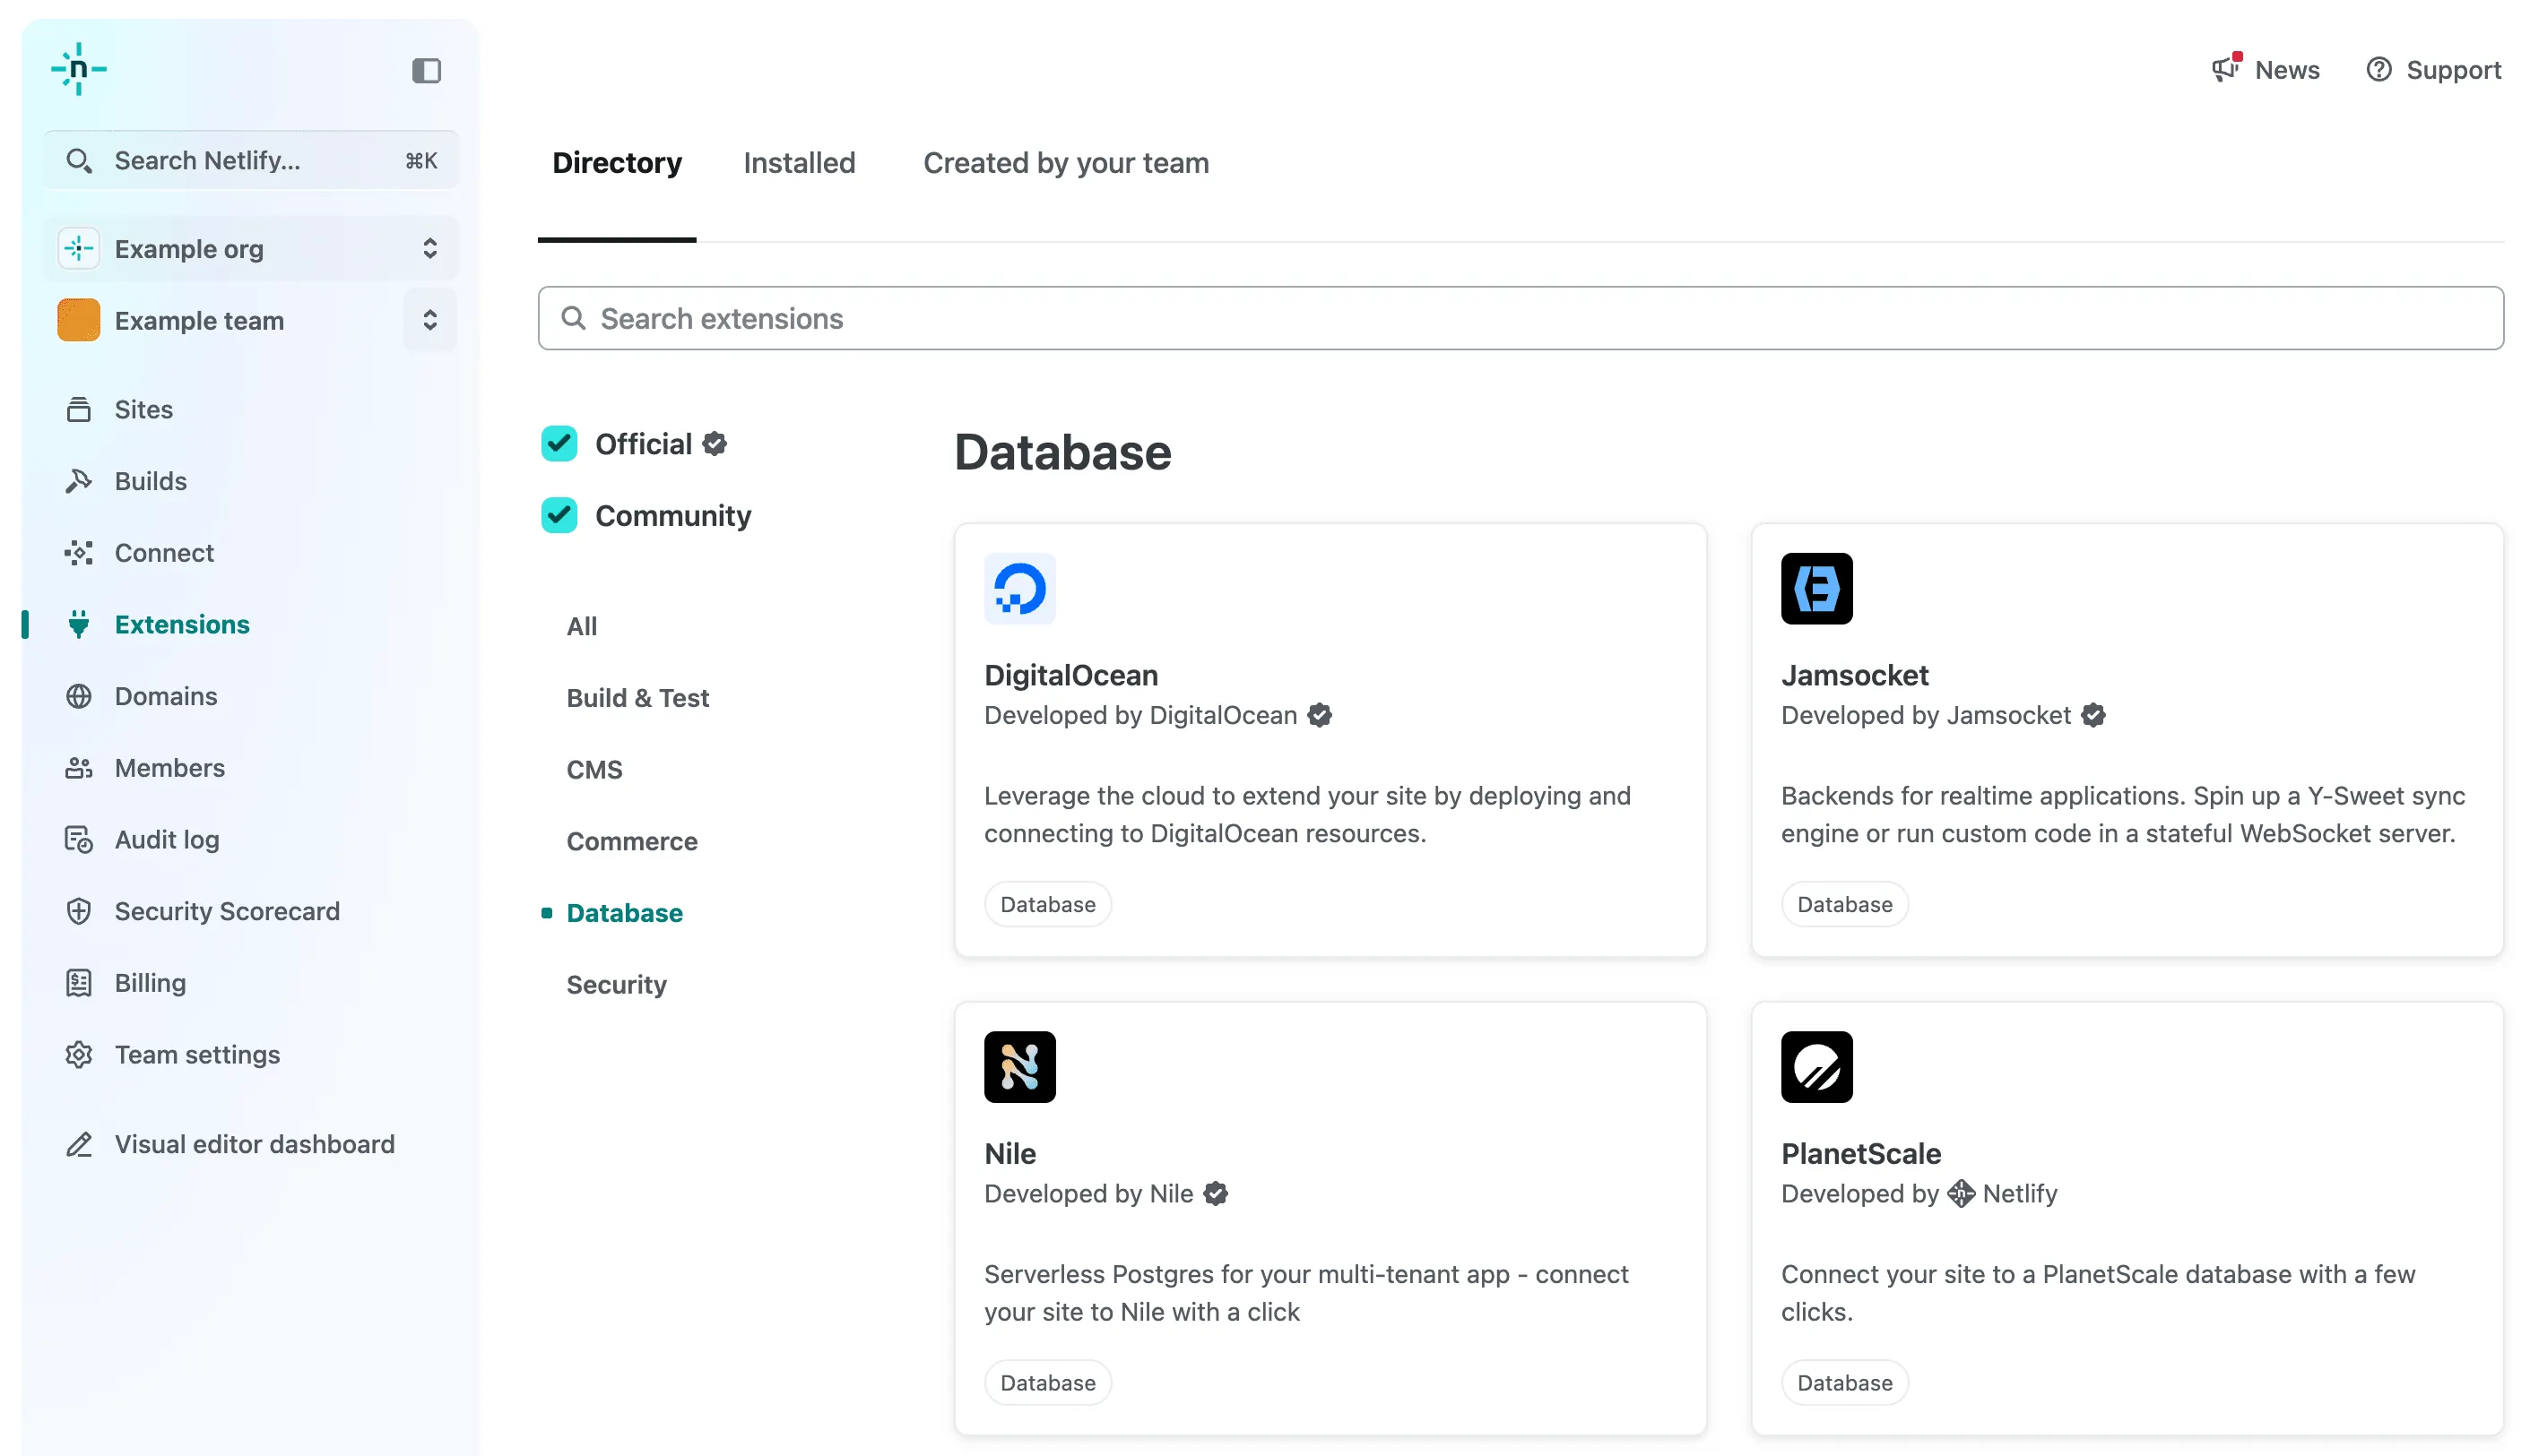This screenshot has height=1456, width=2530.
Task: Open the PlanetScale extension icon
Action: click(1815, 1067)
